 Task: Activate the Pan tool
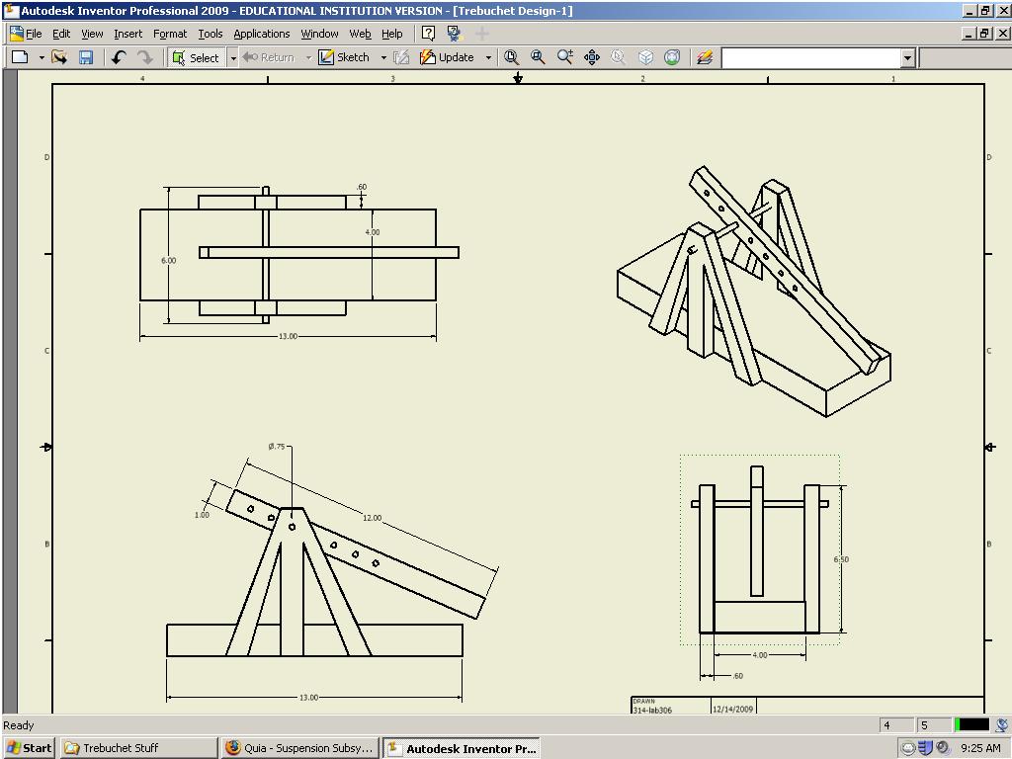pos(591,57)
